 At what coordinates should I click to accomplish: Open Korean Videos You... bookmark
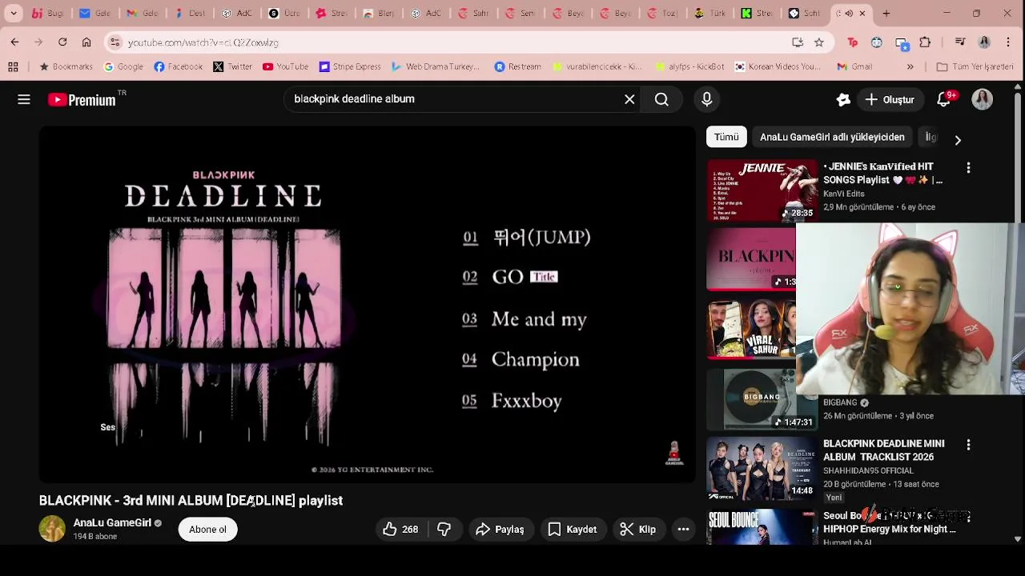tap(778, 67)
